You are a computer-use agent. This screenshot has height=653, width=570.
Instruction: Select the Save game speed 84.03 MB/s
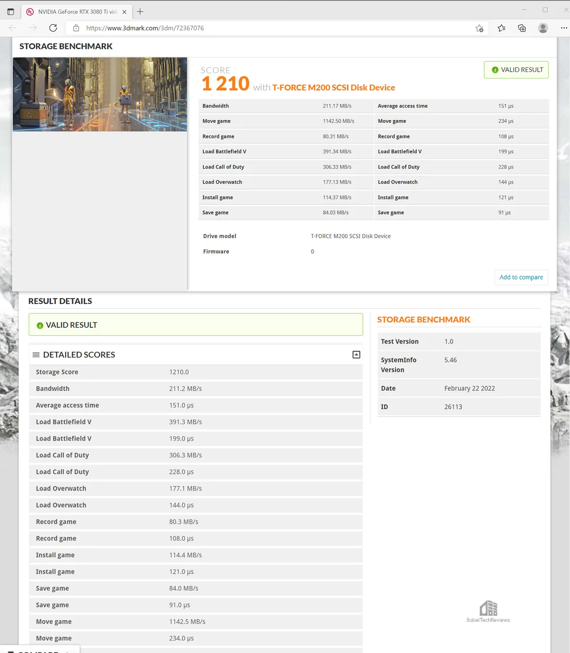pos(336,213)
